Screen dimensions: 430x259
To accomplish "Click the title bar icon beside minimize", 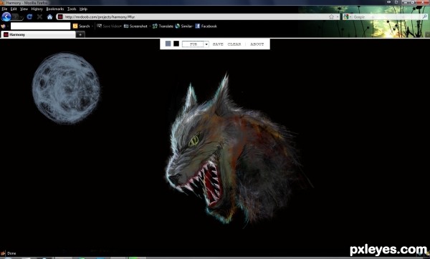I will pyautogui.click(x=396, y=2).
